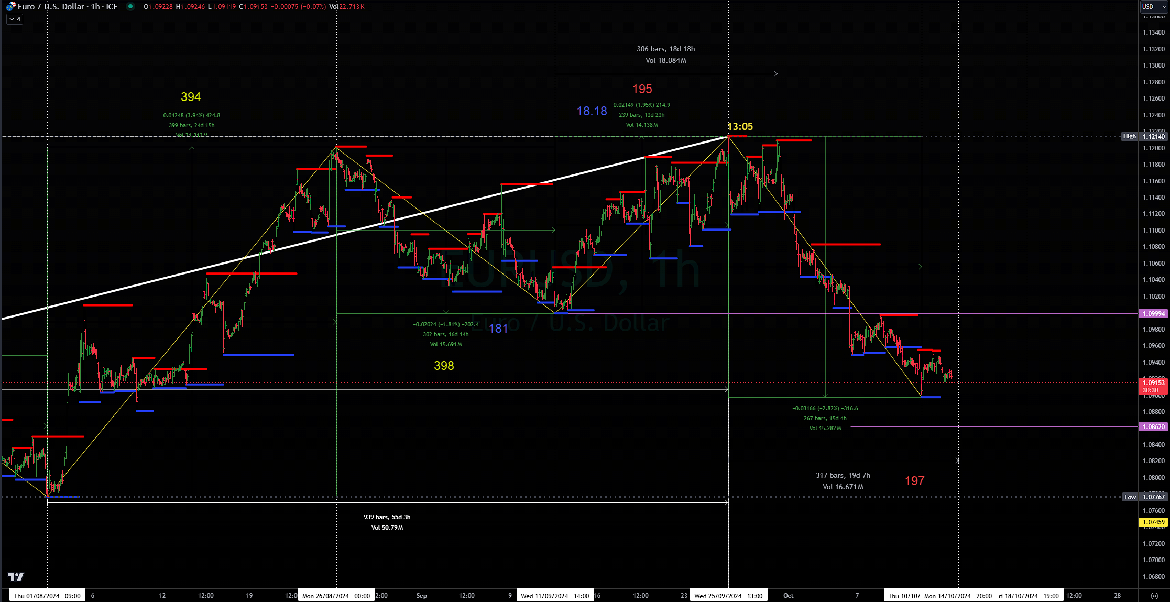Viewport: 1170px width, 602px height.
Task: Click the 317 bars, 19d 7h measurement label
Action: point(843,475)
